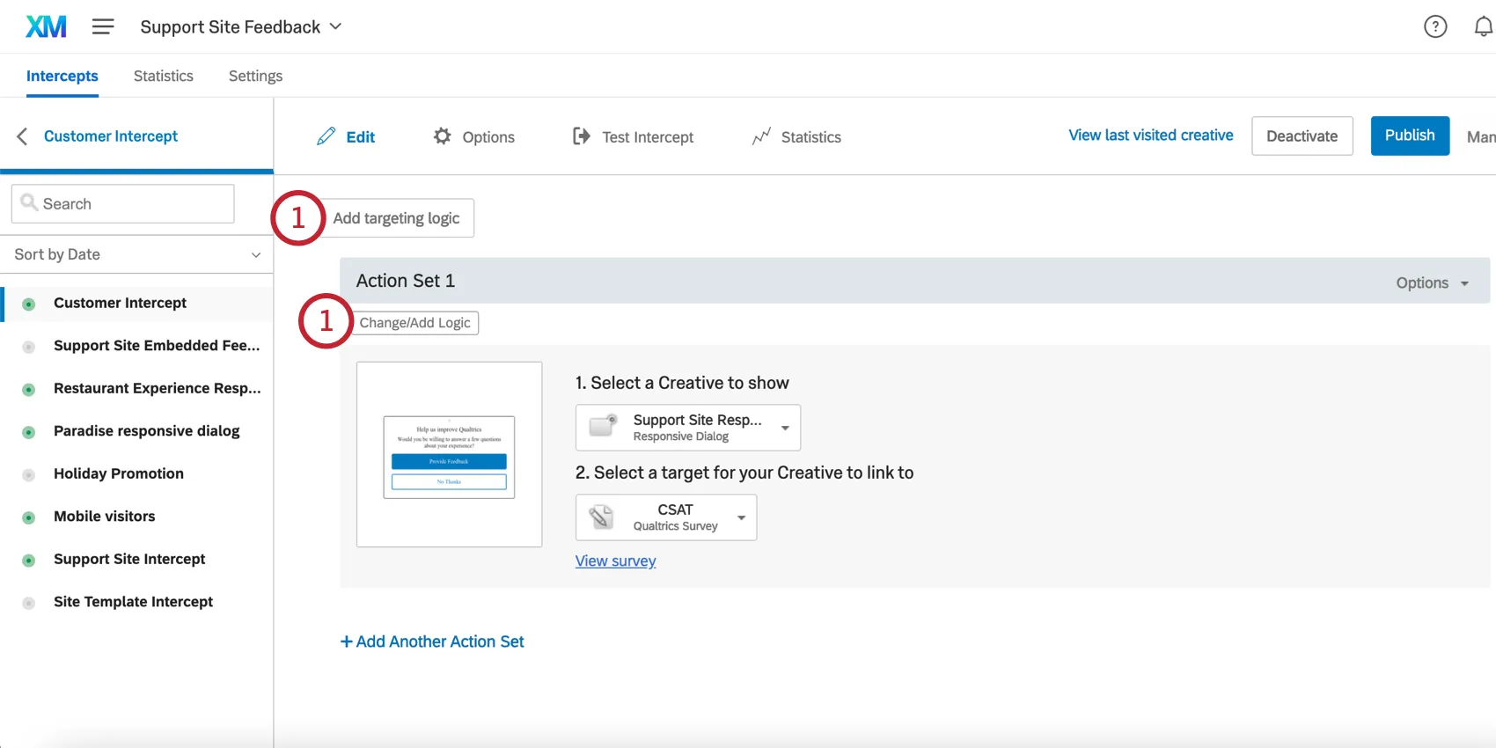Open Options with the gear icon
The image size is (1496, 748).
(443, 136)
